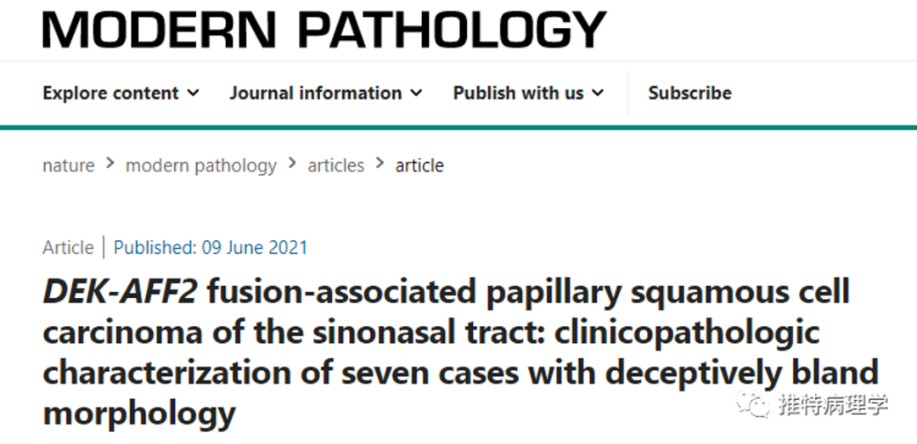Click the breadcrumb arrow after nature

coord(110,164)
